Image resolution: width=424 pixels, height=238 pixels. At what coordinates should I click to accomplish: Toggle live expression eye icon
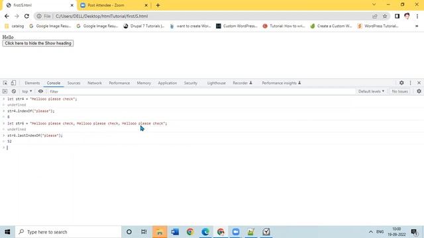[x=40, y=91]
